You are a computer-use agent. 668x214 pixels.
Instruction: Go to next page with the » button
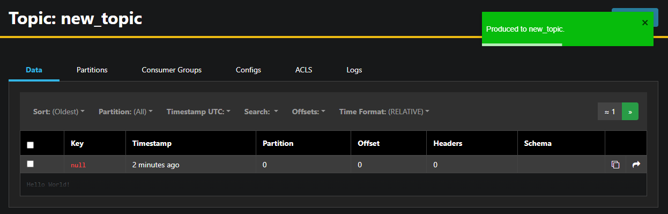[x=630, y=112]
